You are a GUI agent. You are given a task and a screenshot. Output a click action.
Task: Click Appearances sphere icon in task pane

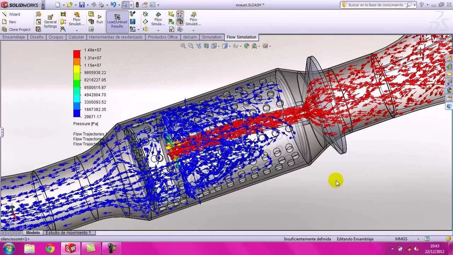point(449,90)
